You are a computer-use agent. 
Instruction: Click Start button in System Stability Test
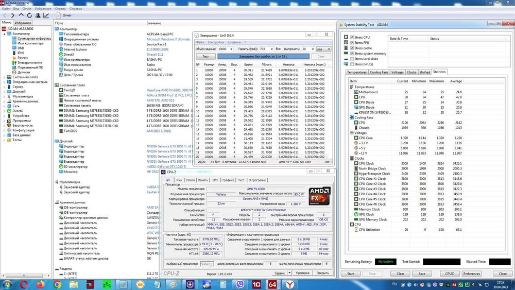point(350,274)
